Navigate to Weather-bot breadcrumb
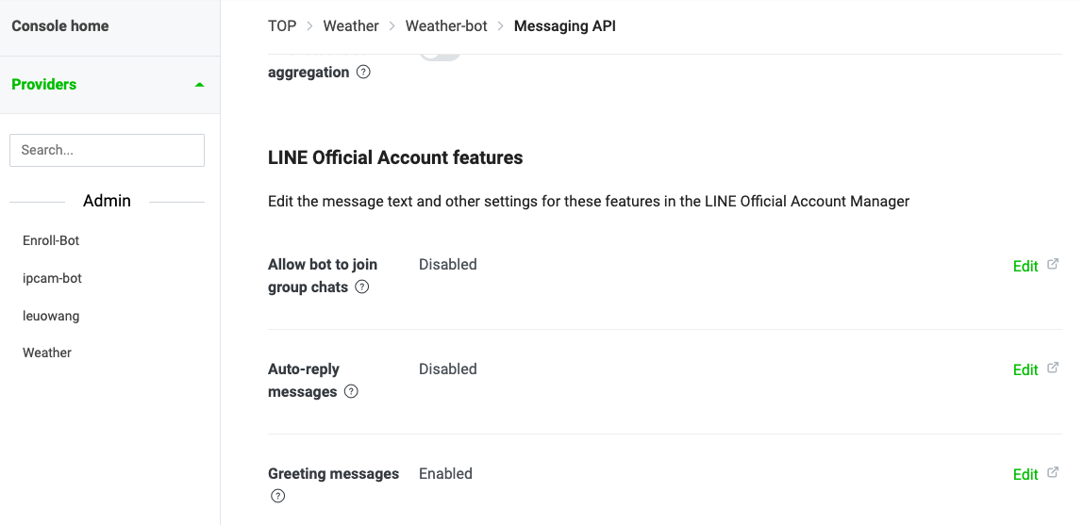This screenshot has height=525, width=1084. click(446, 26)
